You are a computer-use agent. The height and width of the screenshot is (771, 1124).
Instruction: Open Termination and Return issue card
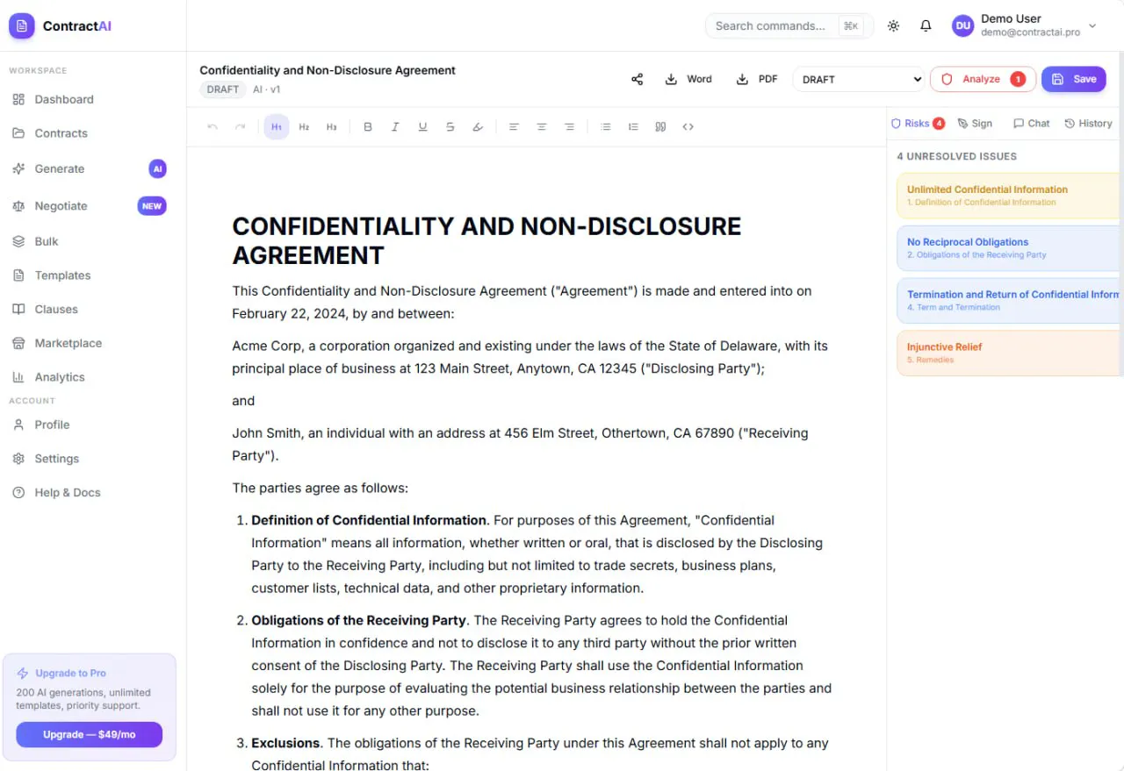(x=1010, y=301)
